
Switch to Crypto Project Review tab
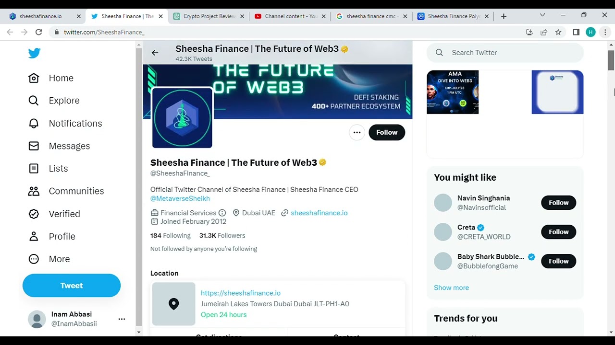click(x=208, y=16)
